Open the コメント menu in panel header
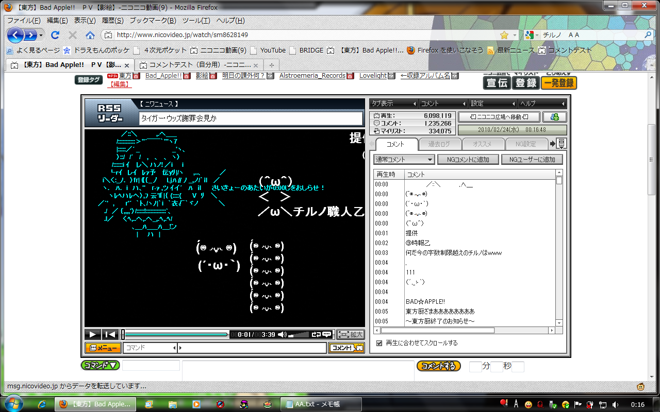Image resolution: width=660 pixels, height=412 pixels. (443, 104)
